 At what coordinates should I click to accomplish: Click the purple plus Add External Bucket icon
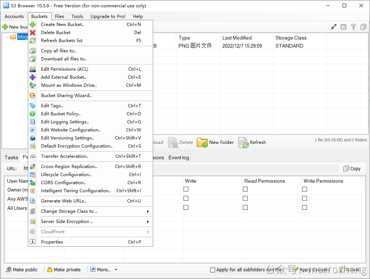(33, 77)
